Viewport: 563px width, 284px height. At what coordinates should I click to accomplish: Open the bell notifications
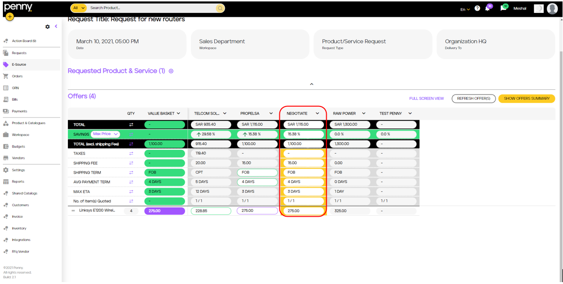tap(487, 9)
